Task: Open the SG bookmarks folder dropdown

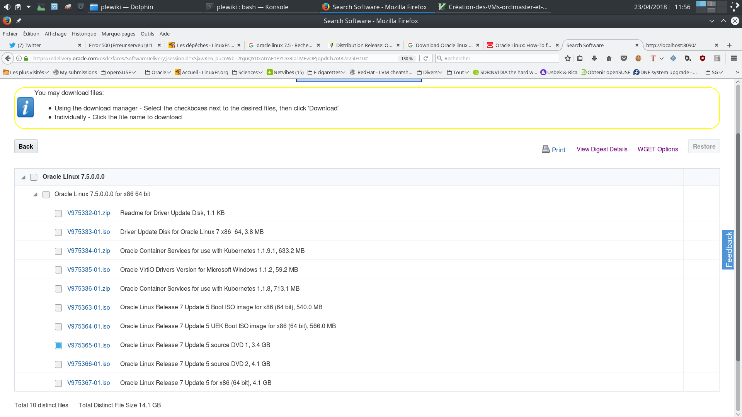Action: tap(714, 72)
